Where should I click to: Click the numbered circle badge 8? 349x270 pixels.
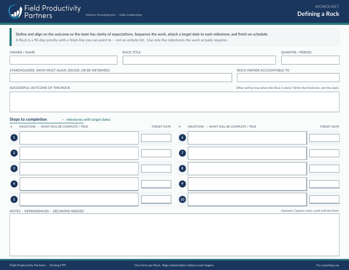pyautogui.click(x=182, y=168)
